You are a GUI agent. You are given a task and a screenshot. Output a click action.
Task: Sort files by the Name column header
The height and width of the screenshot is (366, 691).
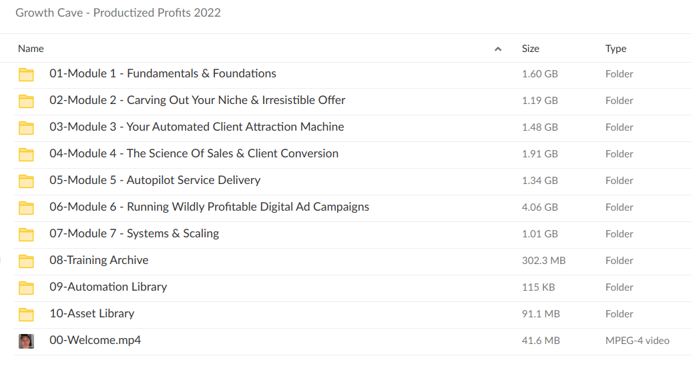tap(31, 49)
